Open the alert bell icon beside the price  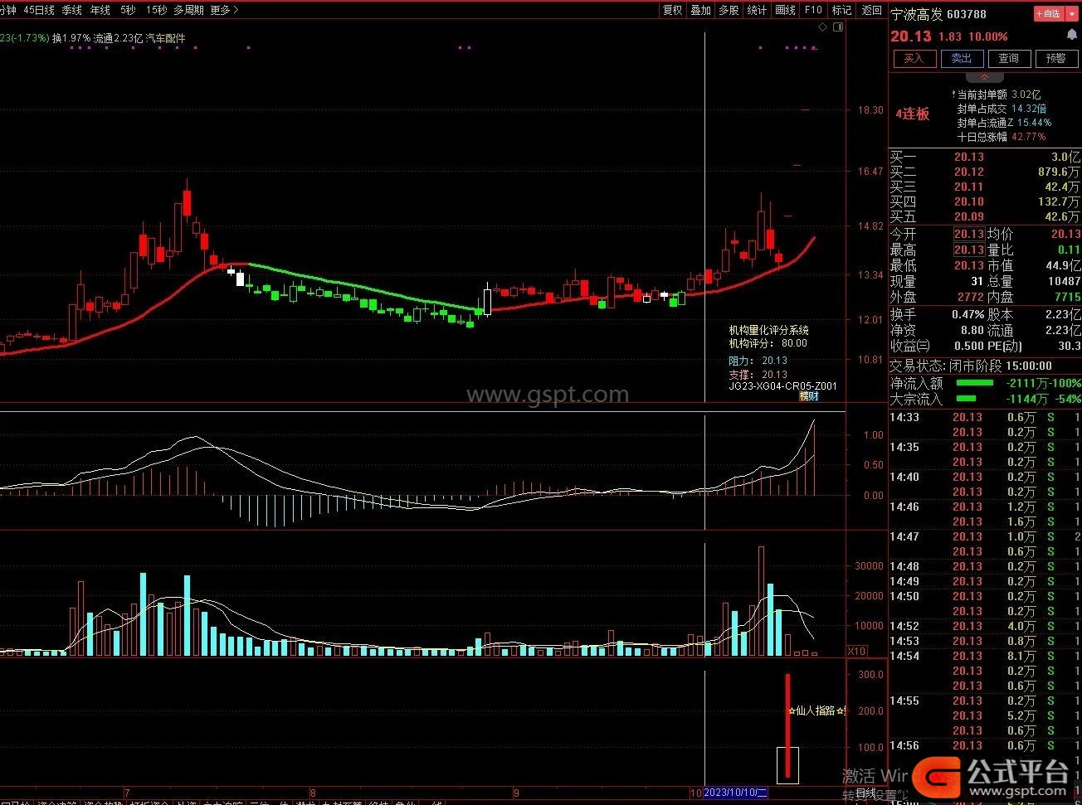[x=1072, y=36]
